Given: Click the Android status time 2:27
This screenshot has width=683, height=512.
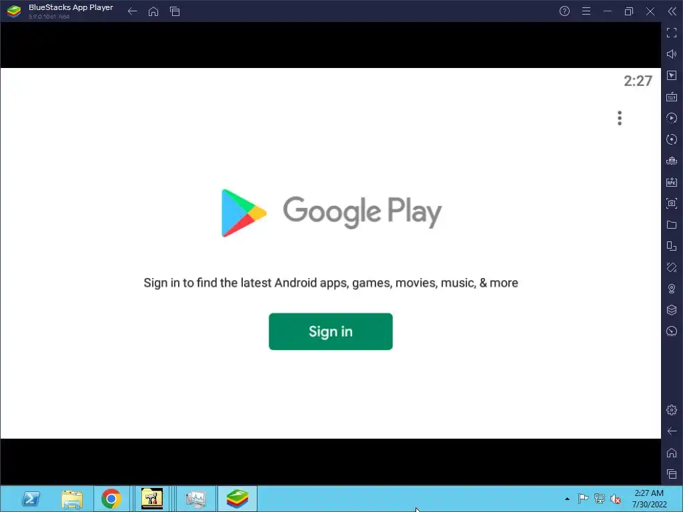Looking at the screenshot, I should (x=638, y=81).
